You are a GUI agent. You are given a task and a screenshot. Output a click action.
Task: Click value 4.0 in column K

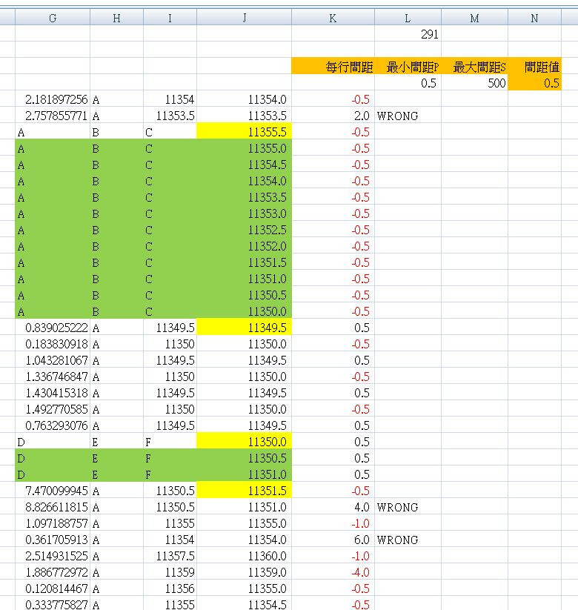point(333,507)
